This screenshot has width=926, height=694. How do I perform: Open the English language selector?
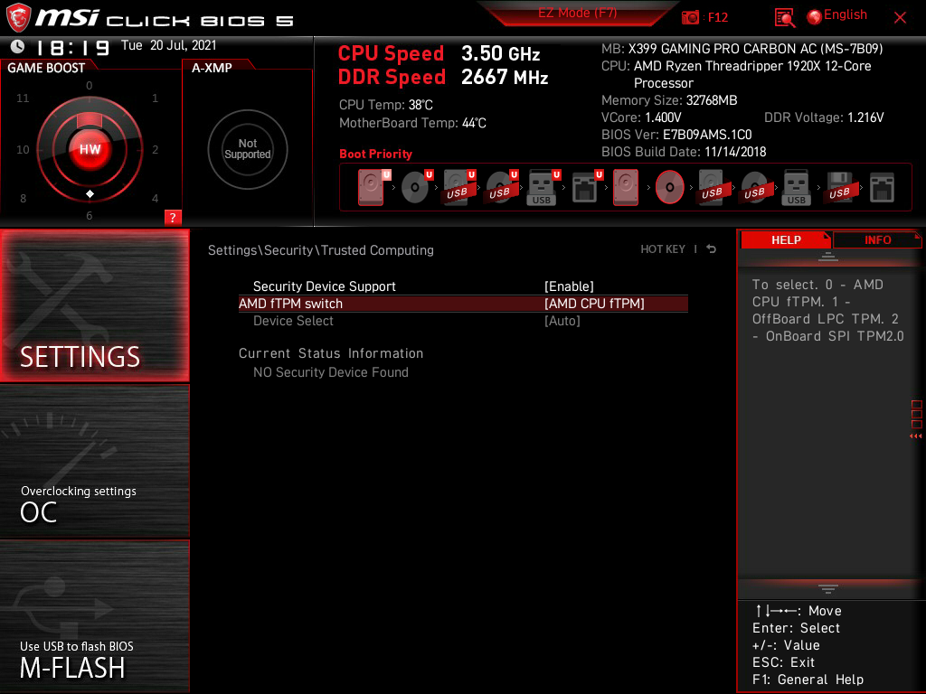click(846, 14)
